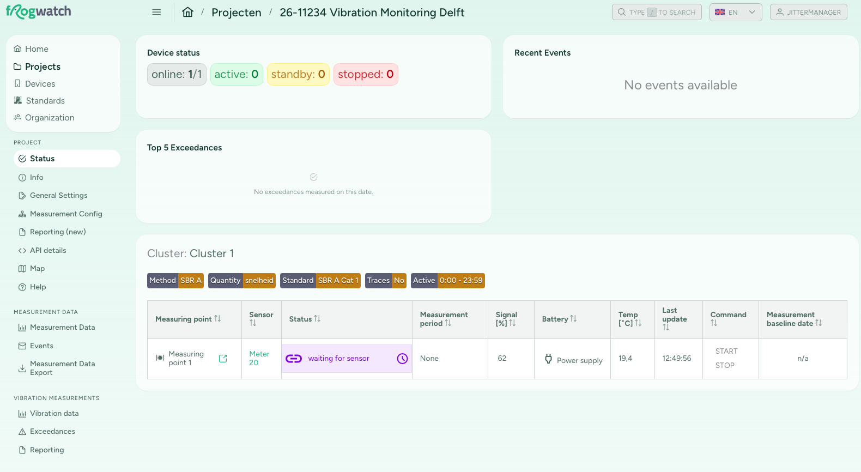Viewport: 861px width, 472px height.
Task: Sort table by Measuring point column
Action: click(217, 318)
